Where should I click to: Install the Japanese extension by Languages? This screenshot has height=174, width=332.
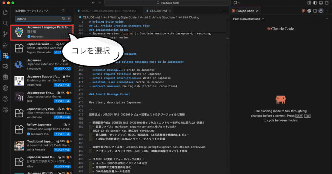[62, 69]
